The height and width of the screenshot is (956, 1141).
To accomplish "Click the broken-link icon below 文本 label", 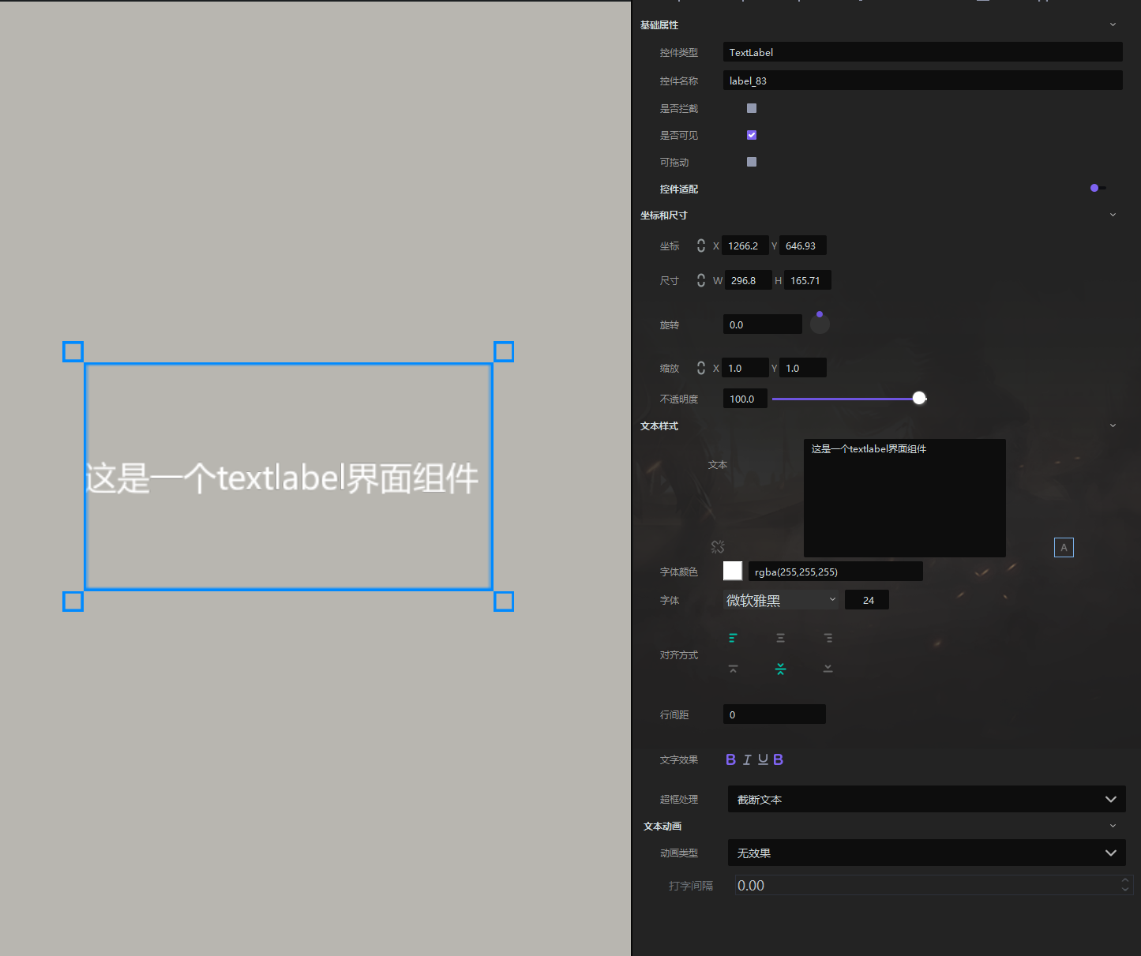I will (718, 546).
